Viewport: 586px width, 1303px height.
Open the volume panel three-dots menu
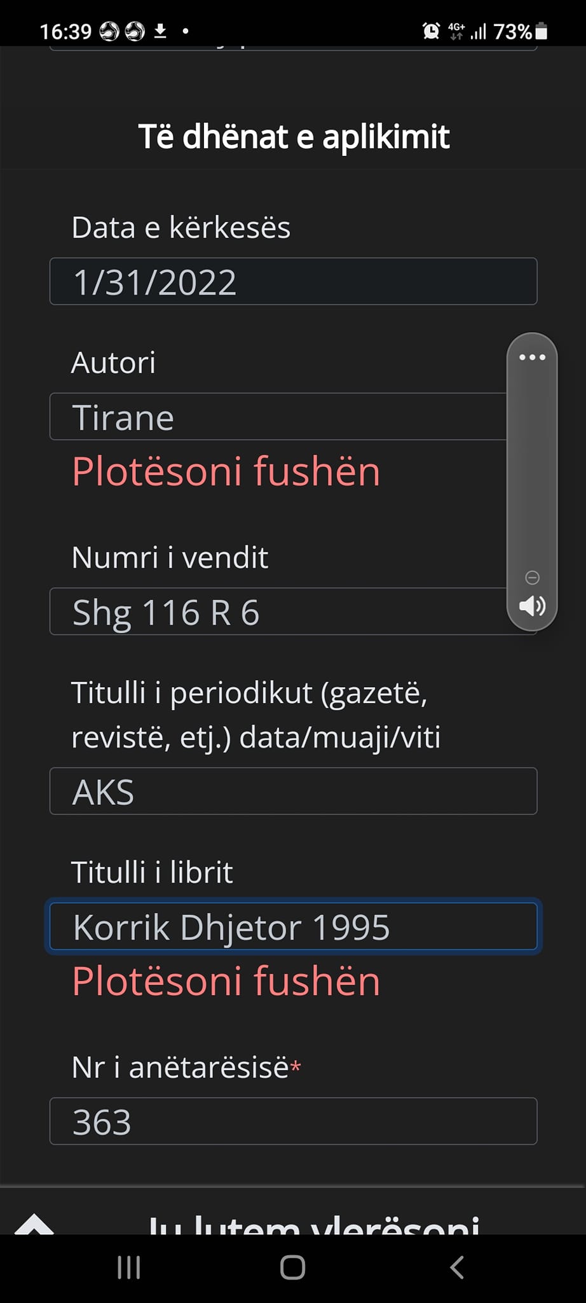(x=532, y=357)
